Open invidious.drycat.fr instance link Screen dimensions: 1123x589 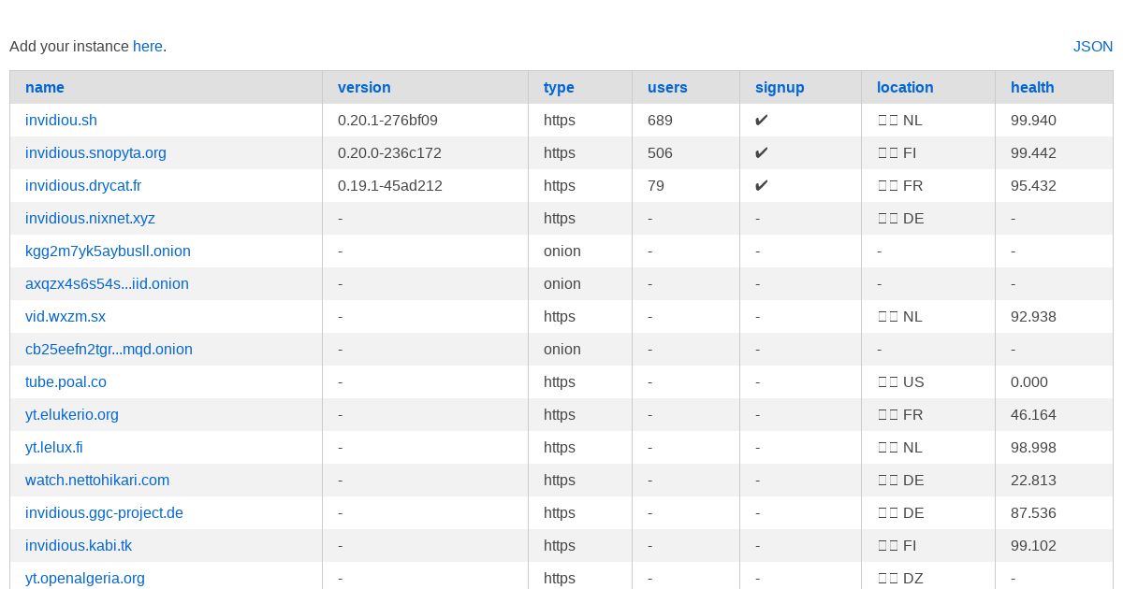tap(83, 185)
